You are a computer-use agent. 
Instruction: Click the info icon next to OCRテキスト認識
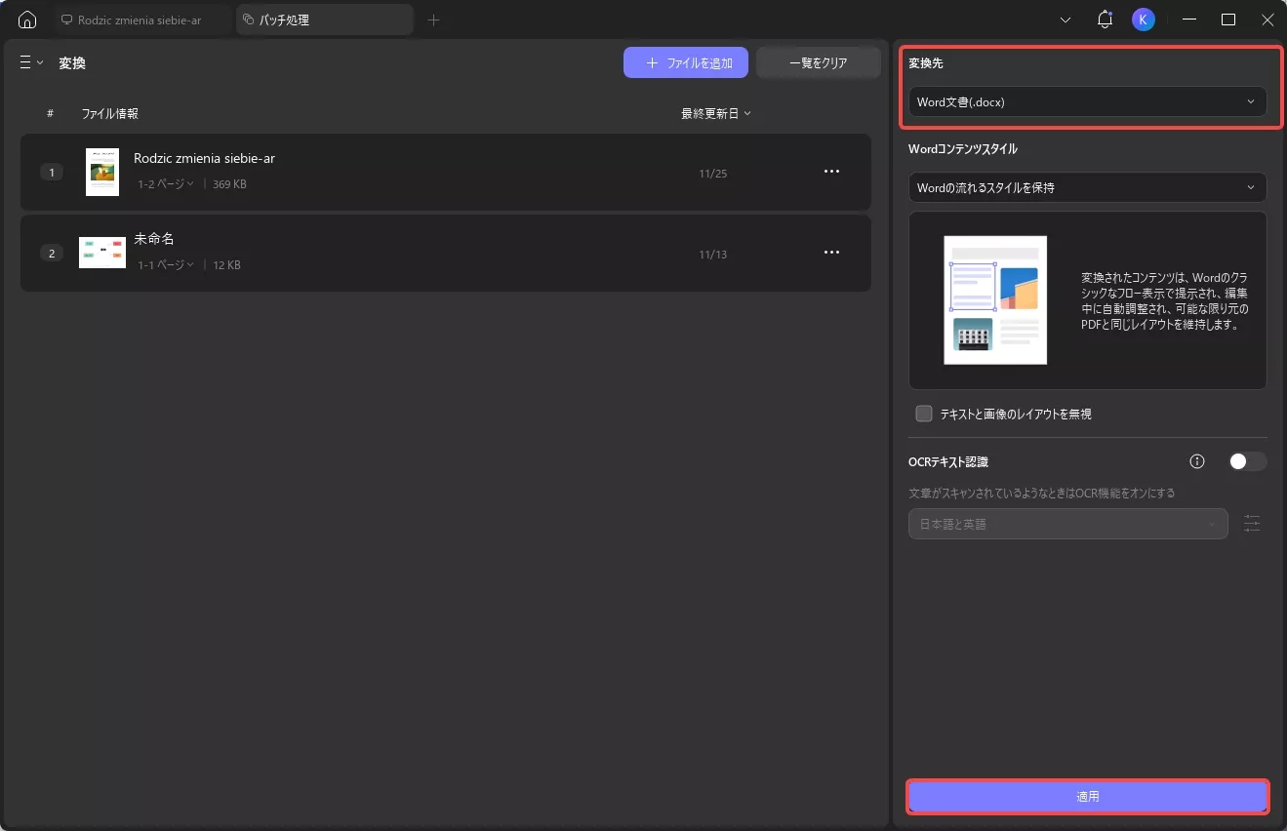pos(1196,461)
